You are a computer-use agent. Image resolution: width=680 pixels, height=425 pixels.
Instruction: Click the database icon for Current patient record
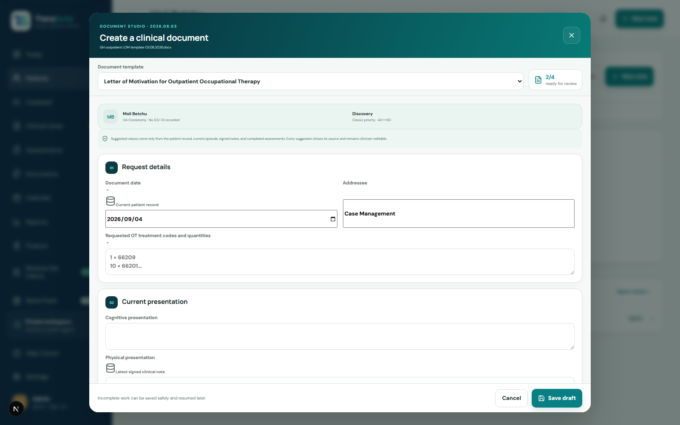tap(110, 201)
